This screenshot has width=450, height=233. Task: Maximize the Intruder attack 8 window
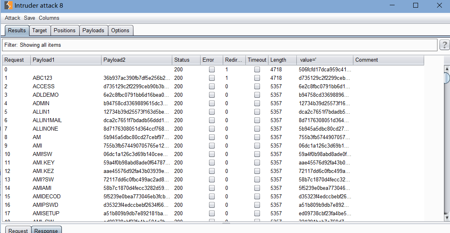pos(416,5)
